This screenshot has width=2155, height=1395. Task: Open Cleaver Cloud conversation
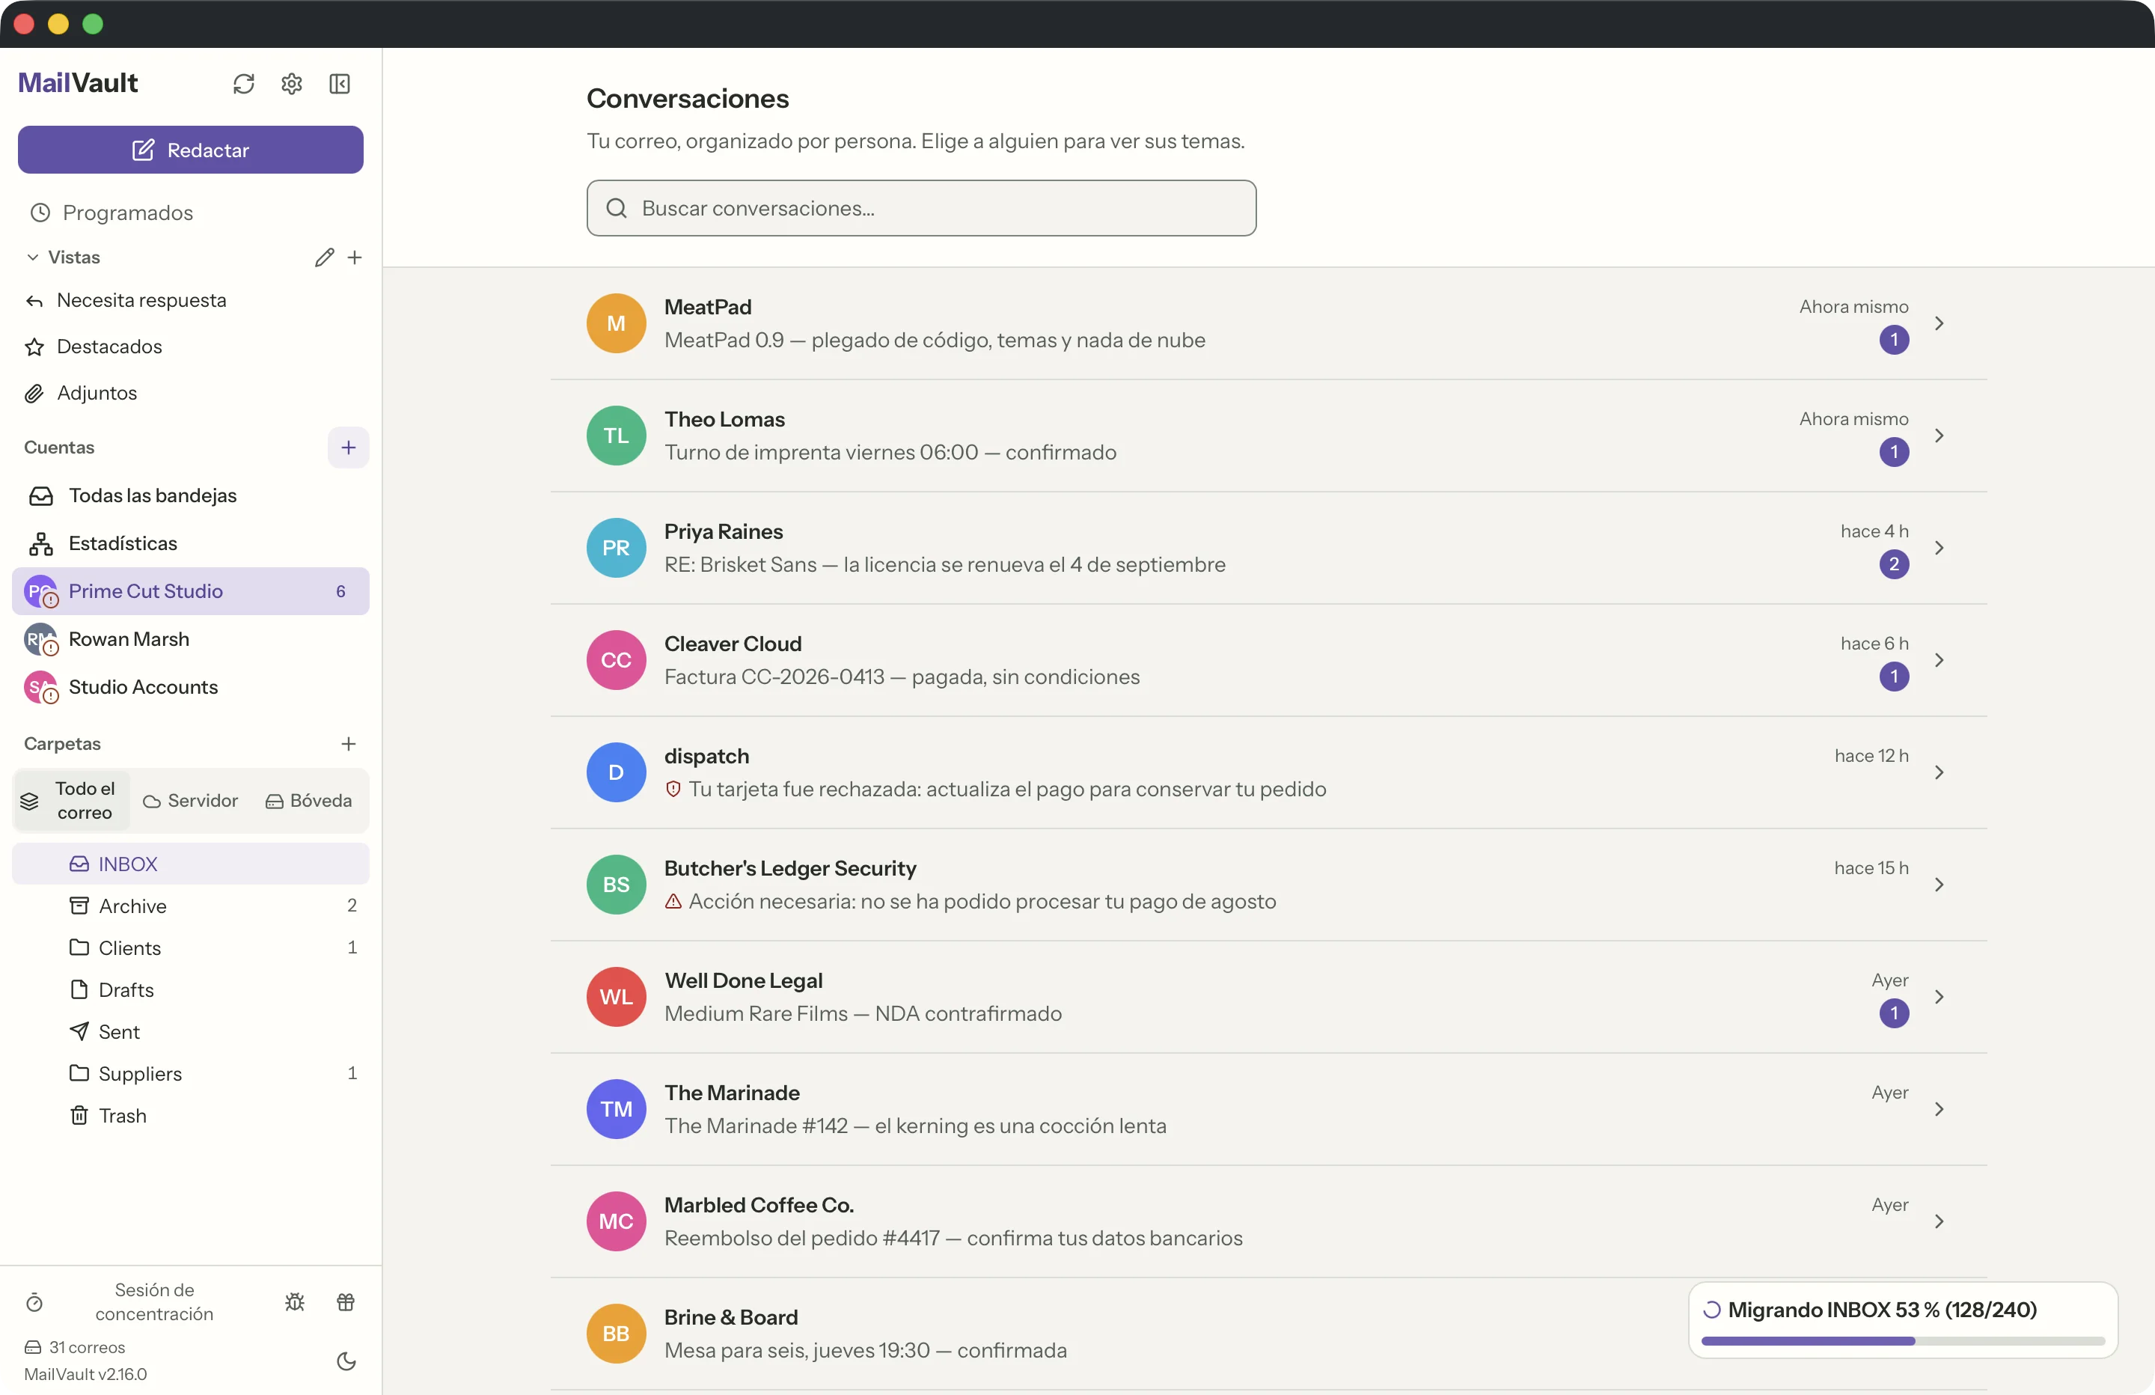(1268, 660)
